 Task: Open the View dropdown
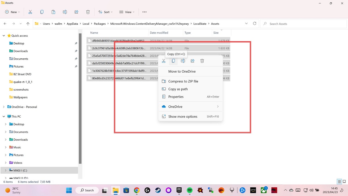(127, 12)
